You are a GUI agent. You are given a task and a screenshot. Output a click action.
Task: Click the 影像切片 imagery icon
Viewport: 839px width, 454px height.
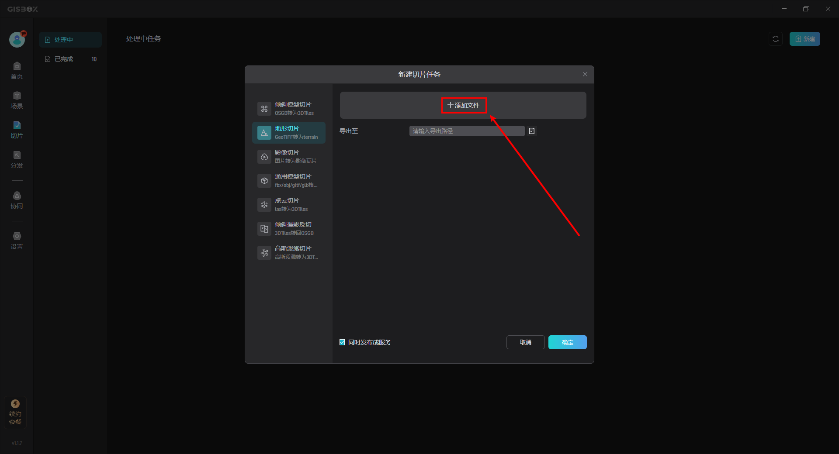coord(264,157)
